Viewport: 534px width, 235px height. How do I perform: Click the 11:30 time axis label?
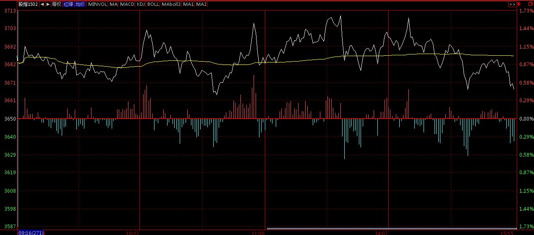tap(258, 232)
